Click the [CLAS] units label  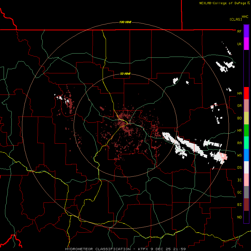pos(236,19)
